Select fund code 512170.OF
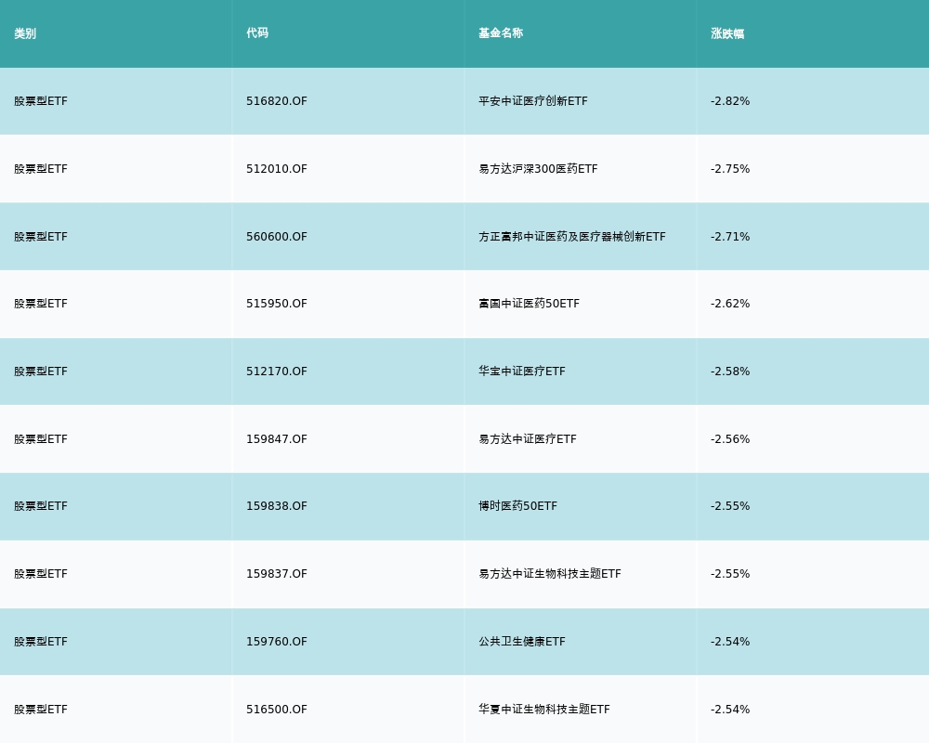The image size is (929, 743). [277, 371]
